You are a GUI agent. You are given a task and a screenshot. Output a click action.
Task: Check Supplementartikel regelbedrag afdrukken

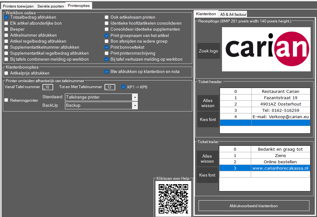click(6, 53)
